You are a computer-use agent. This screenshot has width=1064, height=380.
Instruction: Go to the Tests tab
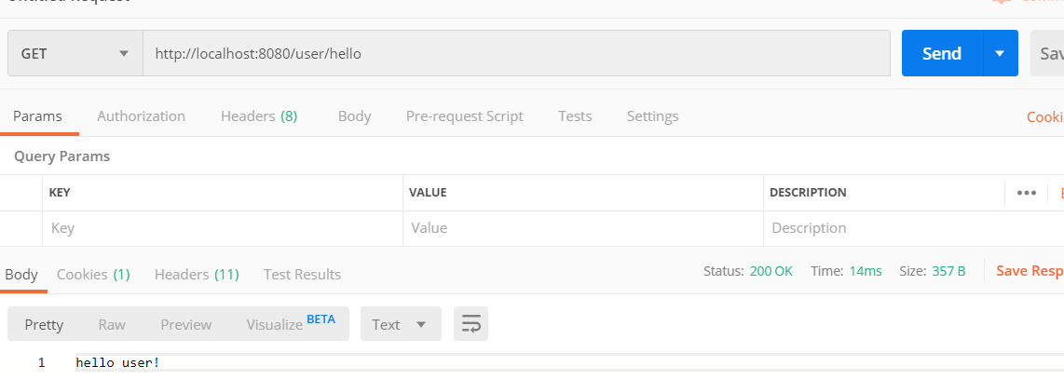[x=575, y=116]
